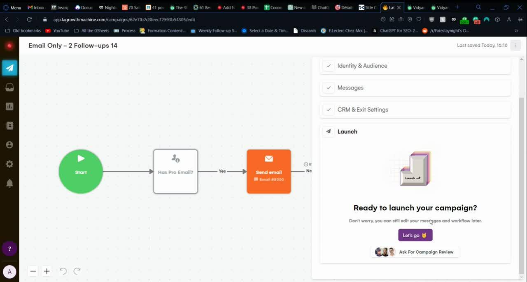This screenshot has width=527, height=282.
Task: Open the identities person icon in sidebar
Action: (x=9, y=145)
